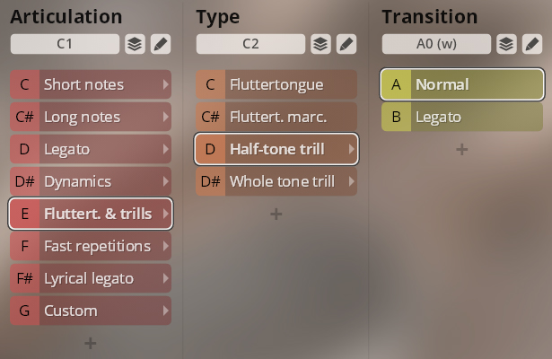Screen dimensions: 552x359
Task: Click the Custom articulation entry
Action: click(x=91, y=311)
